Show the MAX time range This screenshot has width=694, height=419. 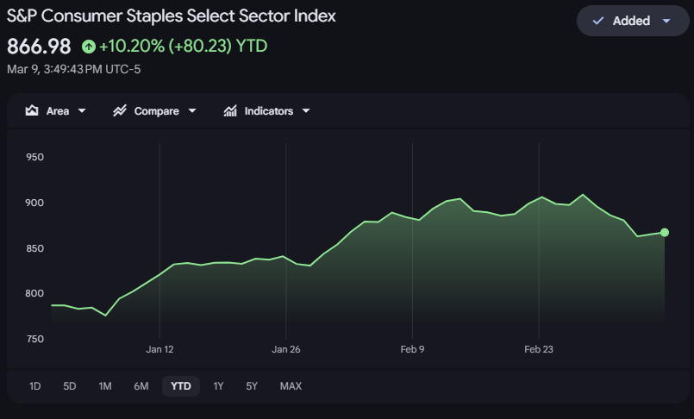(x=291, y=386)
